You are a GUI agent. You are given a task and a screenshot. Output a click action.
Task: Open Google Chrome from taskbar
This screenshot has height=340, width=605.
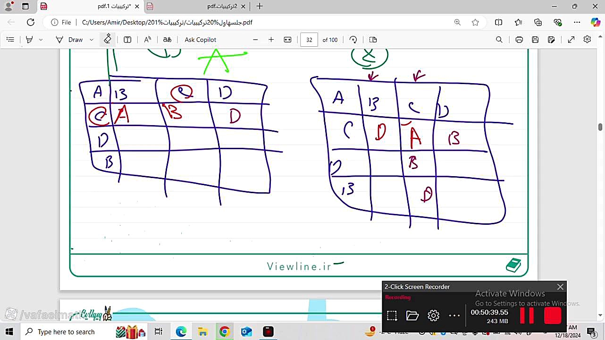point(224,332)
